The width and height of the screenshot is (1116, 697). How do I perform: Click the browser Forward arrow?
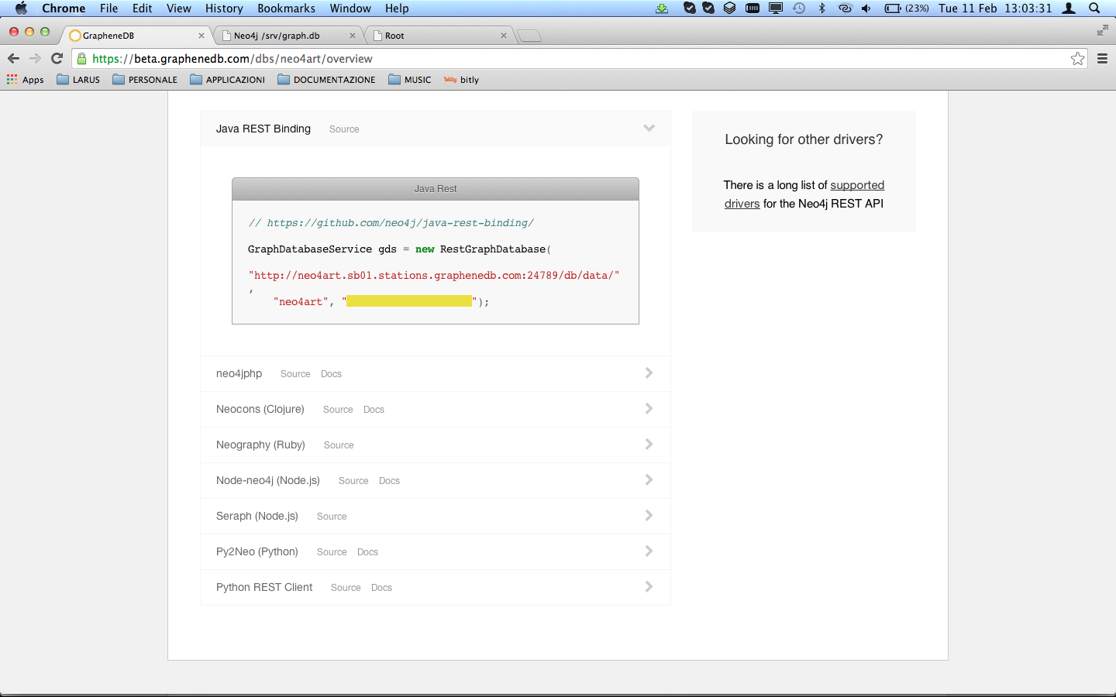coord(35,59)
